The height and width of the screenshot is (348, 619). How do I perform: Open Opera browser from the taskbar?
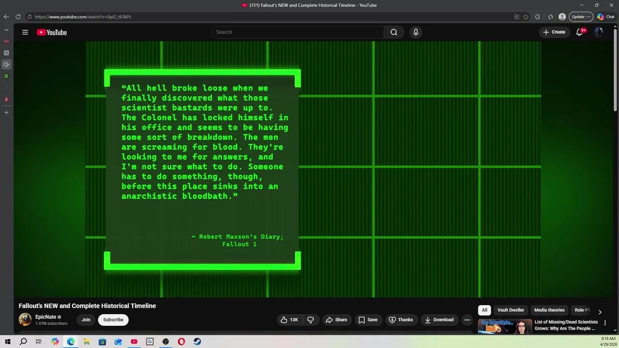(181, 342)
